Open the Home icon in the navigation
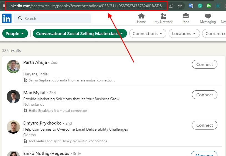Screen dimensions: 226x156 [141, 16]
